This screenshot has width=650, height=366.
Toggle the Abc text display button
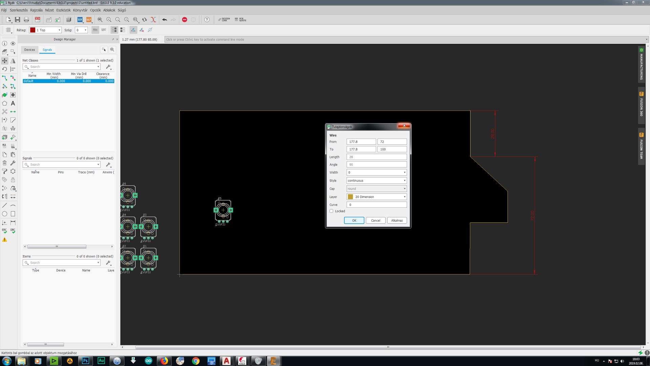[95, 30]
